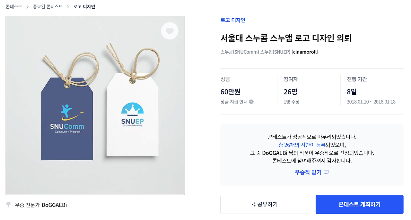Open the cinamoroll client profile name
The width and height of the screenshot is (411, 220).
tap(305, 52)
